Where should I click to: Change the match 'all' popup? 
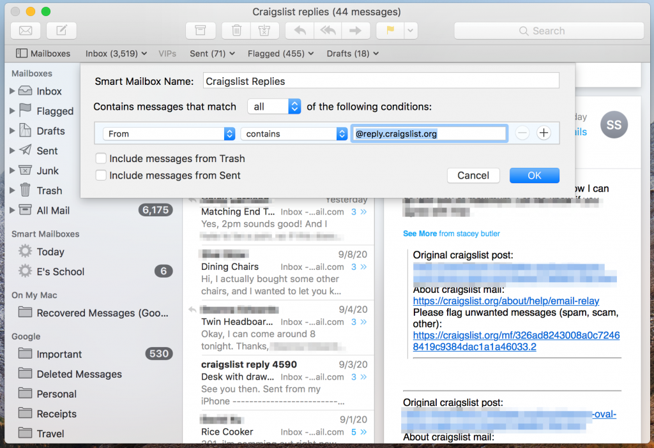[274, 107]
